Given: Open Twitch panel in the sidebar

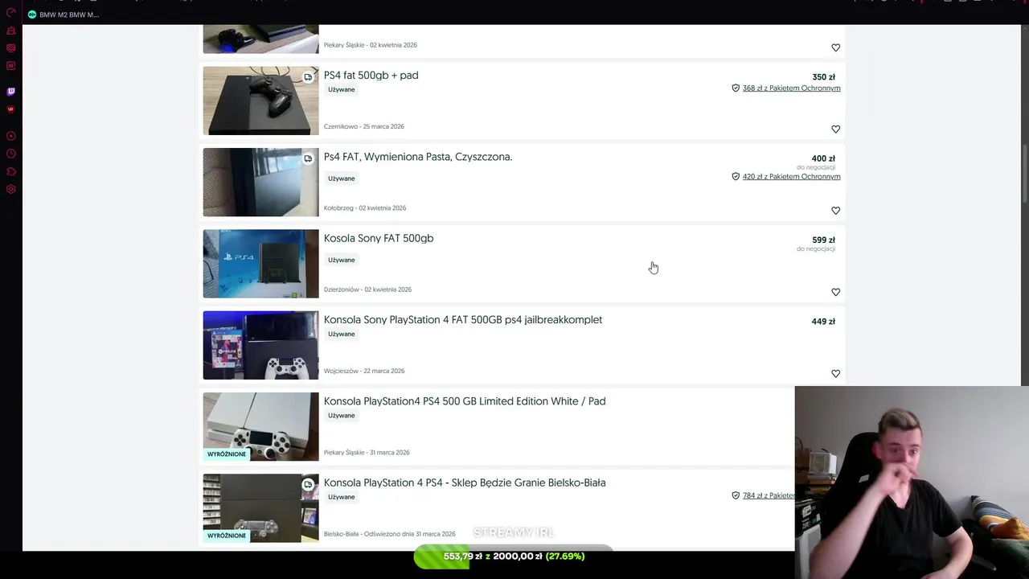Looking at the screenshot, I should (x=11, y=92).
